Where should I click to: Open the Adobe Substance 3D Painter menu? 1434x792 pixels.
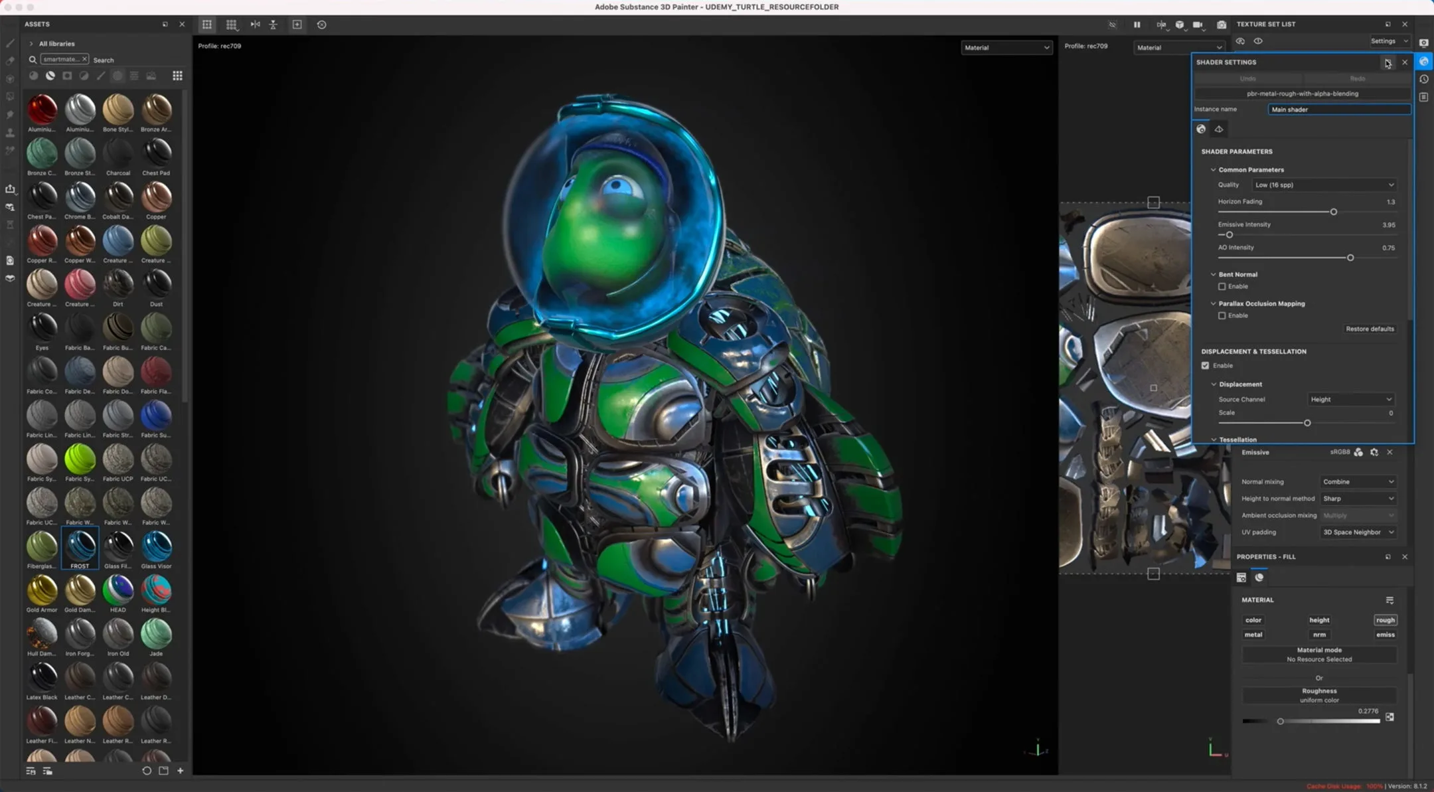716,7
